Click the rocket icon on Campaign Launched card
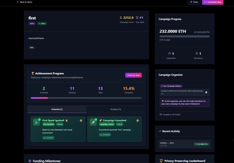Screen dimensions: 234x163 pos(93,122)
